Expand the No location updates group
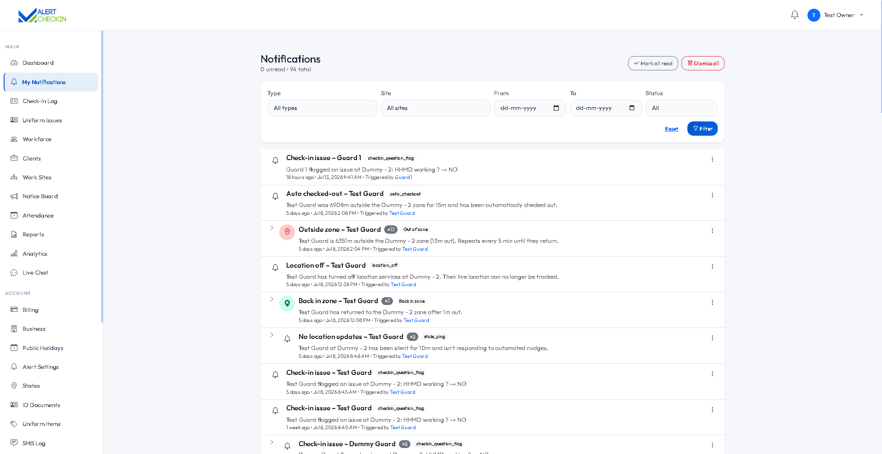 (272, 335)
